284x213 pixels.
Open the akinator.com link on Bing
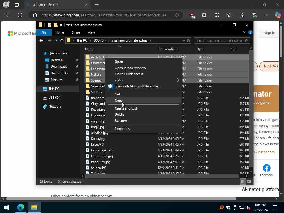pyautogui.click(x=264, y=152)
